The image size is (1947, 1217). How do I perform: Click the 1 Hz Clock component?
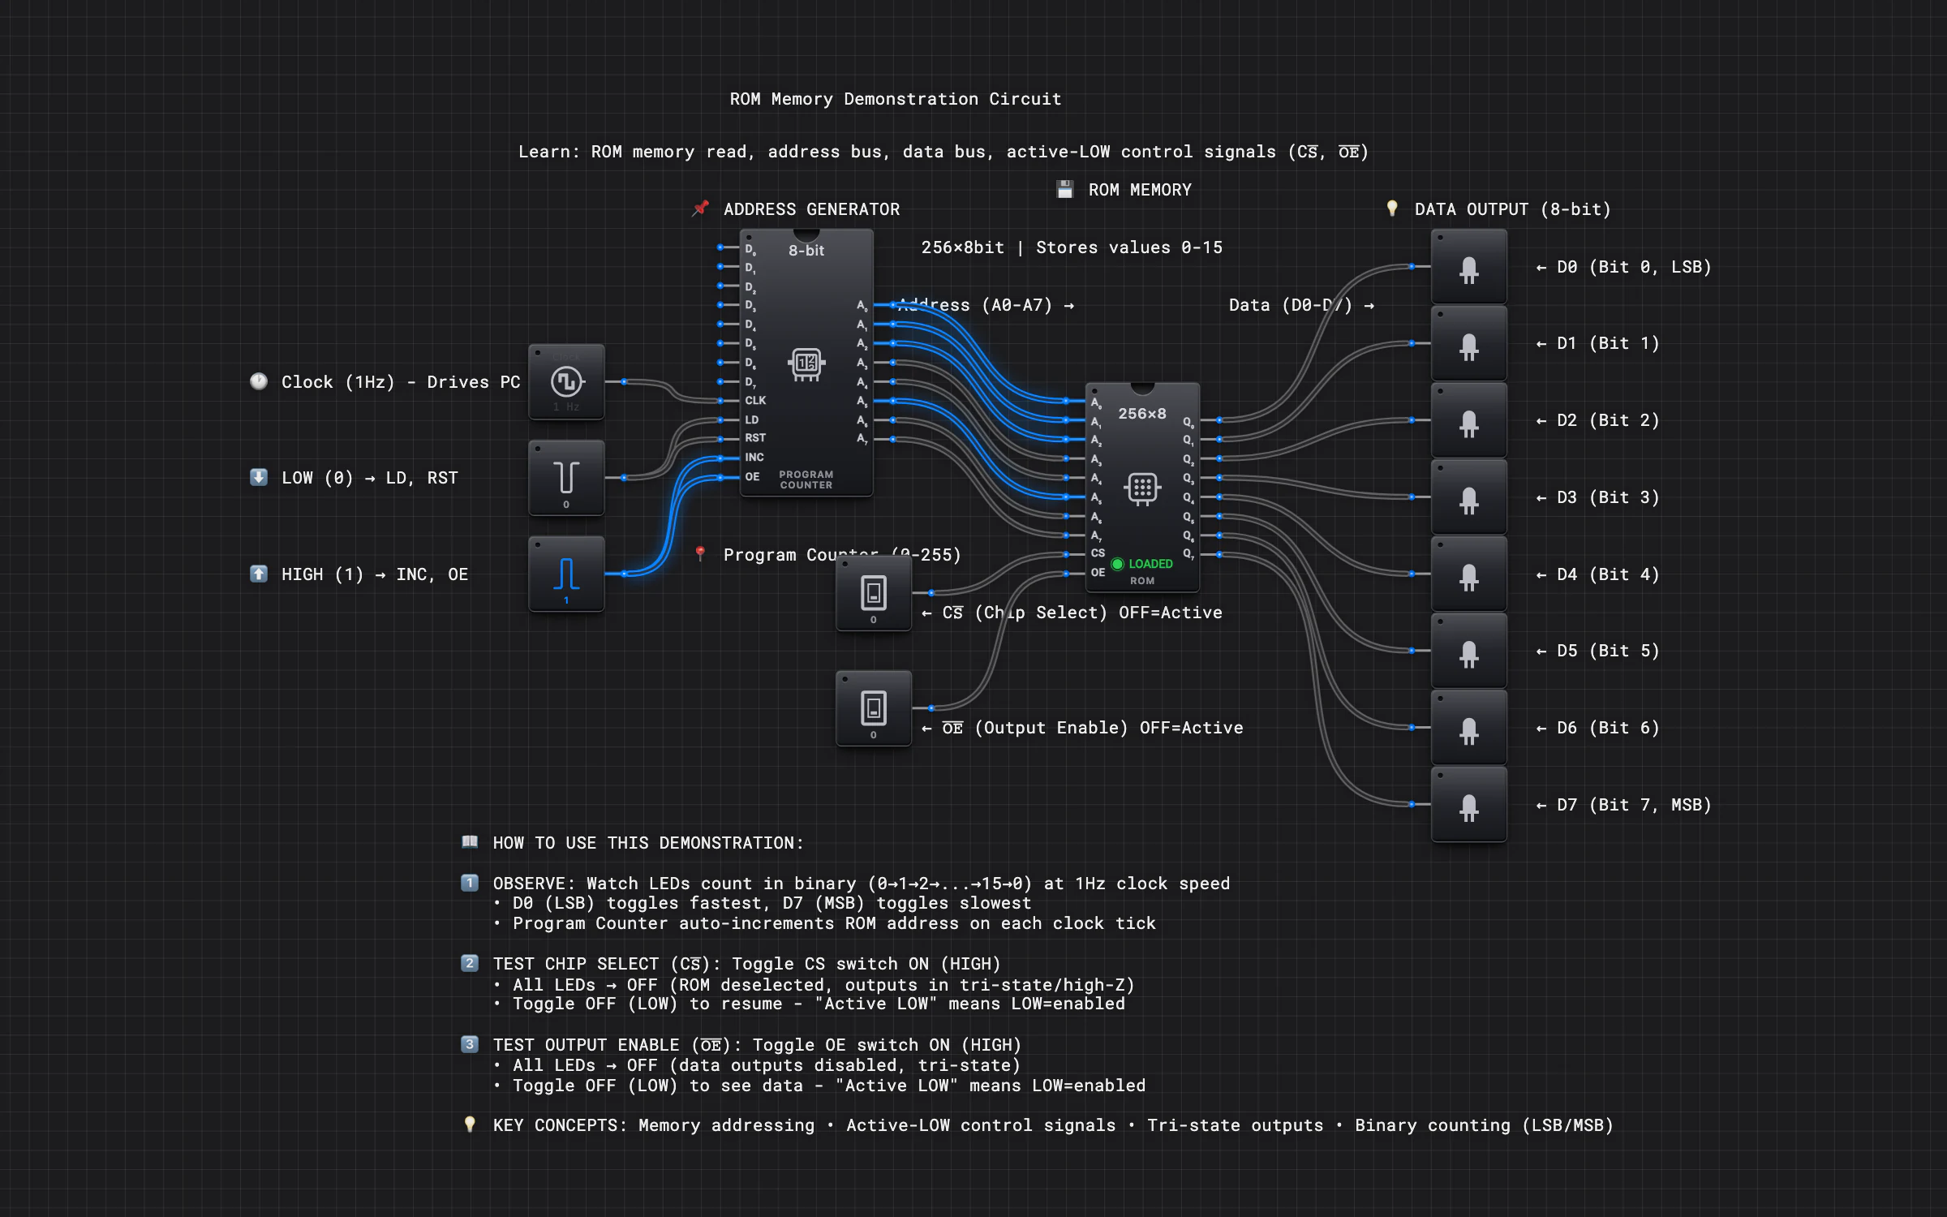[x=566, y=382]
